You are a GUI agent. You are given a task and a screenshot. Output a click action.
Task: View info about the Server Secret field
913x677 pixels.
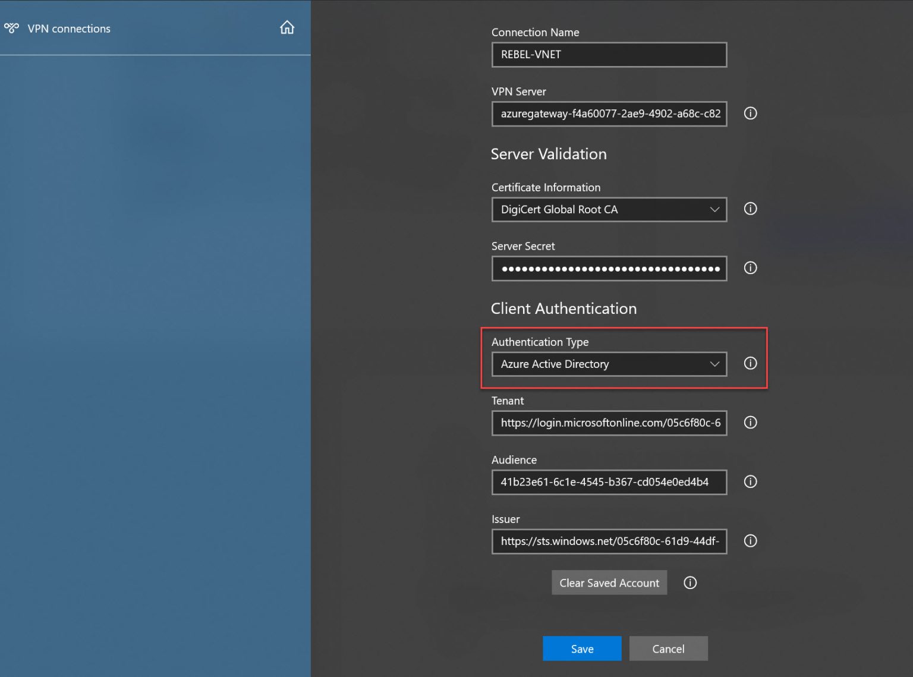[750, 267]
